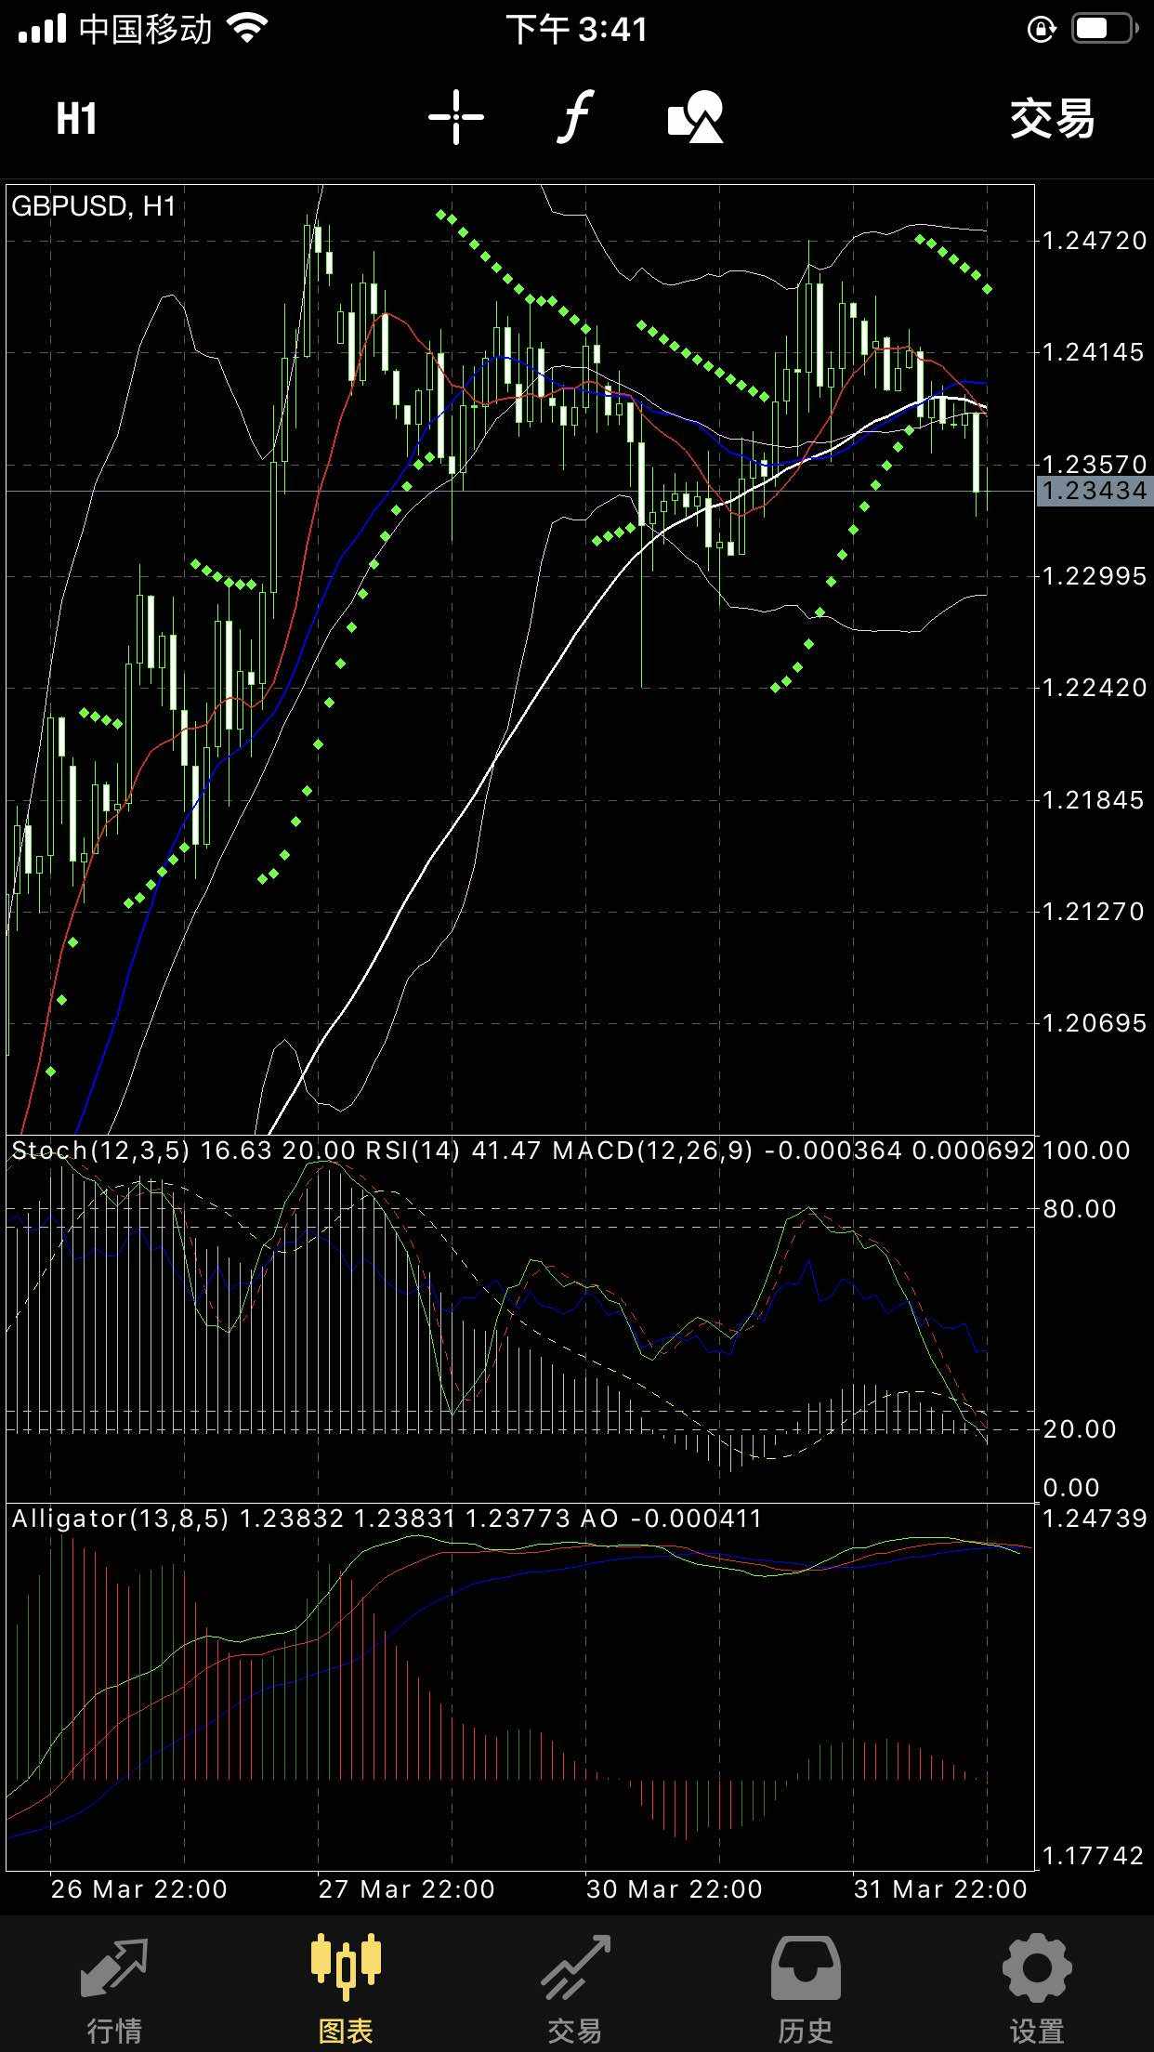Activate the crosshair tool
1154x2052 pixels.
[x=456, y=118]
